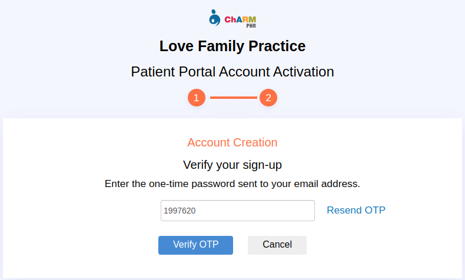Click the Verify your sign-up subheading
Viewport: 465px width, 280px height.
point(232,165)
